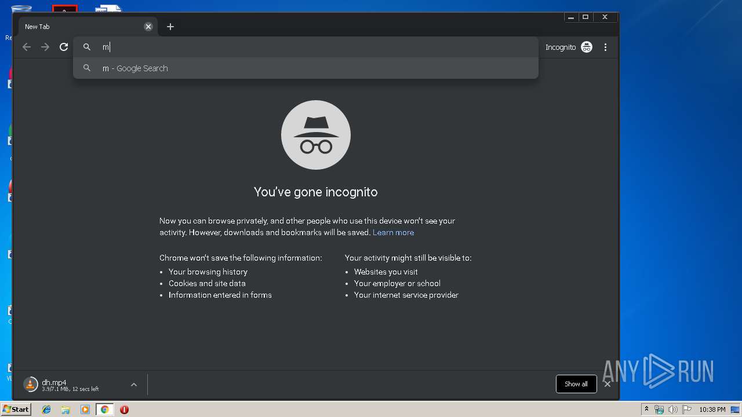Click the volume speaker tray icon
Screen dimensions: 742x417
click(x=672, y=409)
